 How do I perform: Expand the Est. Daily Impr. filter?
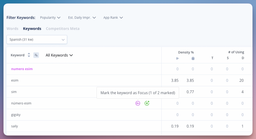click(82, 18)
